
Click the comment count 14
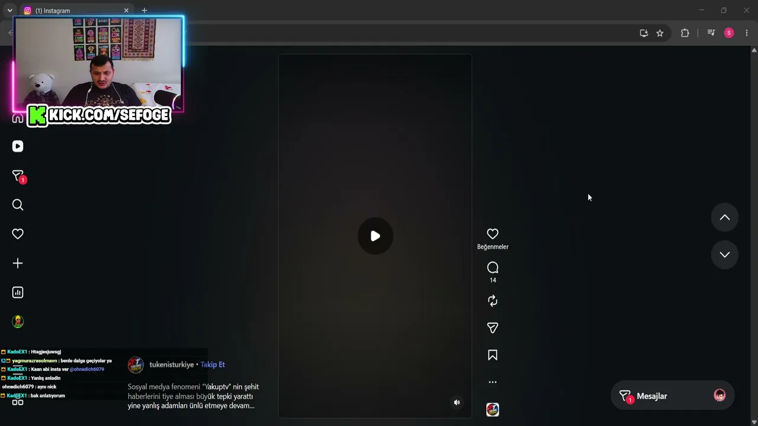[493, 280]
